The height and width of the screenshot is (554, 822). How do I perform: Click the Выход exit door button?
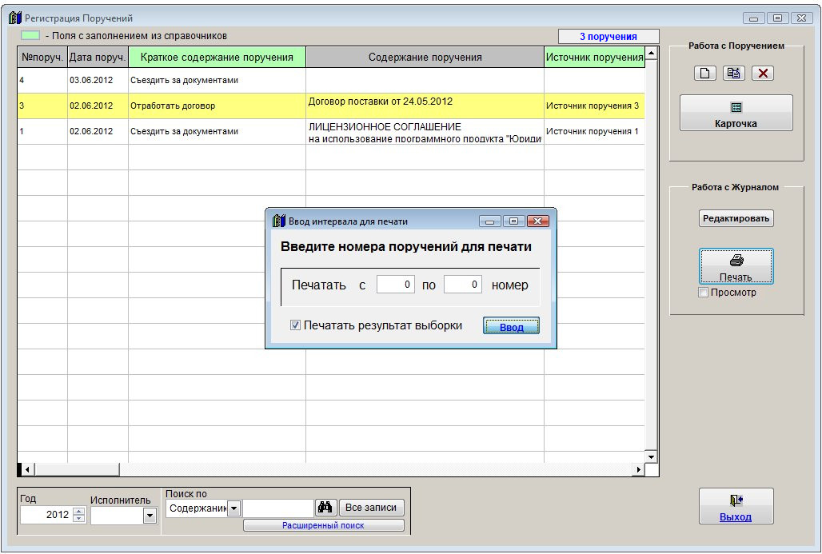[736, 506]
